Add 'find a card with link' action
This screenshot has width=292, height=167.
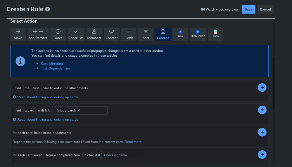[x=262, y=110]
